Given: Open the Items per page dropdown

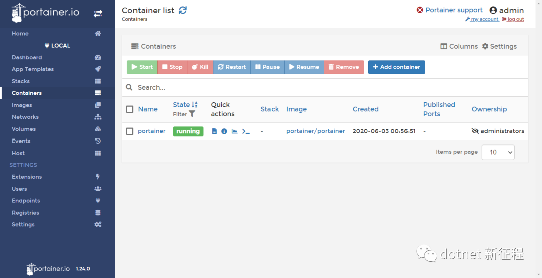Looking at the screenshot, I should click(498, 152).
